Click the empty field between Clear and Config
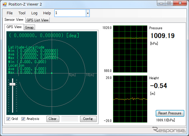189x136 pixels. pos(70,119)
